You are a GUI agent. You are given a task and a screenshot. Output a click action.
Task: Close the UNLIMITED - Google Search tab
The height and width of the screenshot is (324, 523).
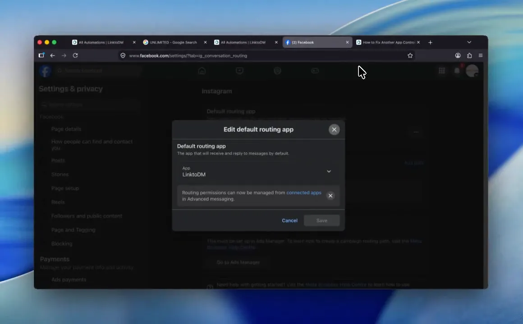point(205,42)
